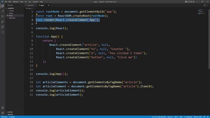This screenshot has width=210, height=118.
Task: Click 'function App() {' on line 7
Action: pyautogui.click(x=49, y=36)
